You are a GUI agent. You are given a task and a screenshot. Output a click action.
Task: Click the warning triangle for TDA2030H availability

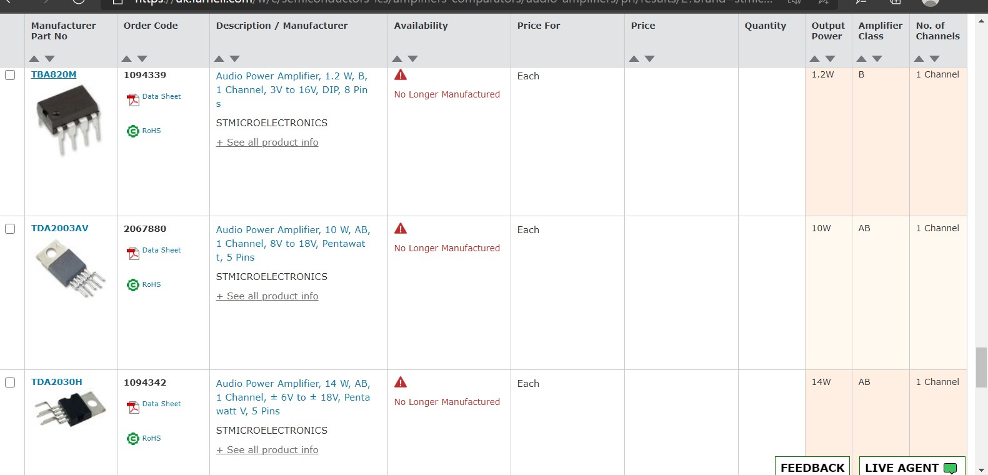[401, 382]
